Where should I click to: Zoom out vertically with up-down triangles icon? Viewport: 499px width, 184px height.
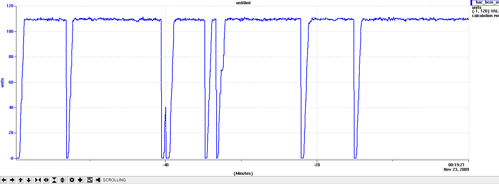63,180
